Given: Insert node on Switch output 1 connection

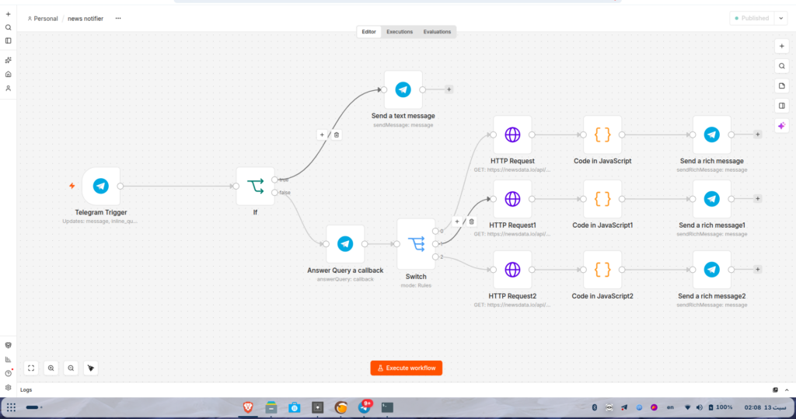Looking at the screenshot, I should [457, 222].
